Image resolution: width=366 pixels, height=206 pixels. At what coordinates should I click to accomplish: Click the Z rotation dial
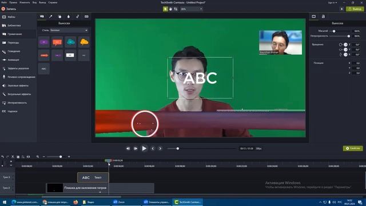tap(345, 45)
